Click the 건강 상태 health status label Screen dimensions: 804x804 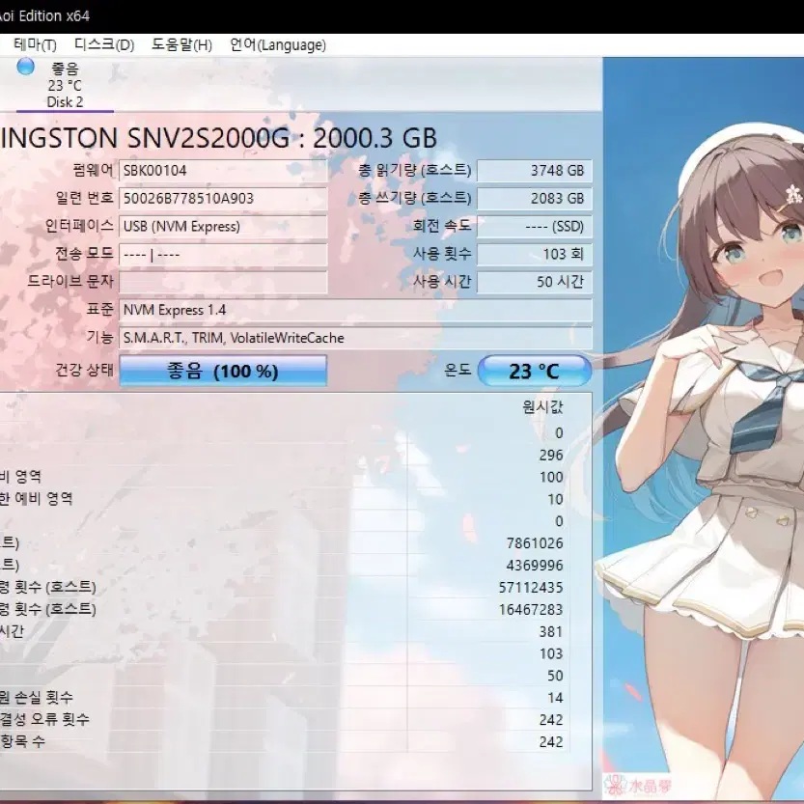tap(84, 370)
